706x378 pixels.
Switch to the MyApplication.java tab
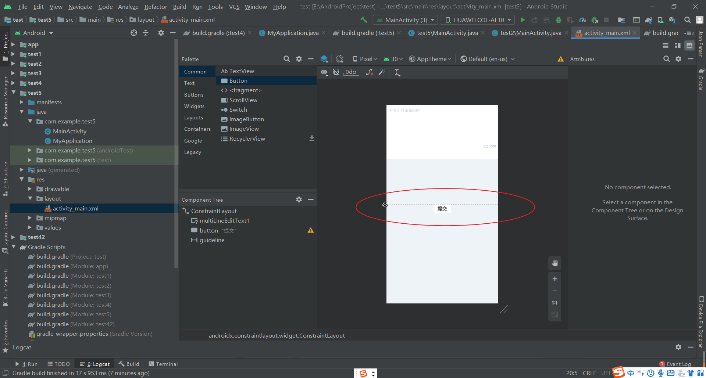[293, 33]
